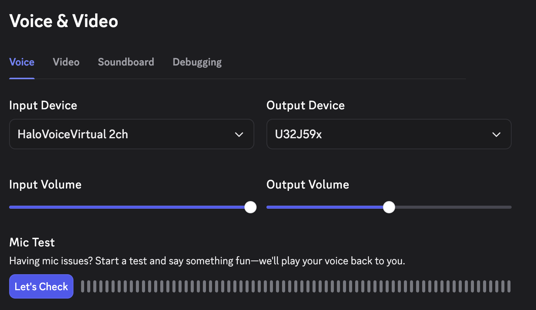
Task: Open the Debugging tab
Action: [197, 62]
